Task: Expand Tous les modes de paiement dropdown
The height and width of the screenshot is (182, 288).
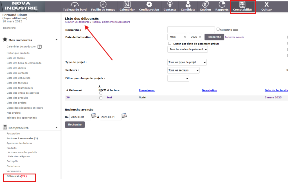Action: tap(187, 50)
